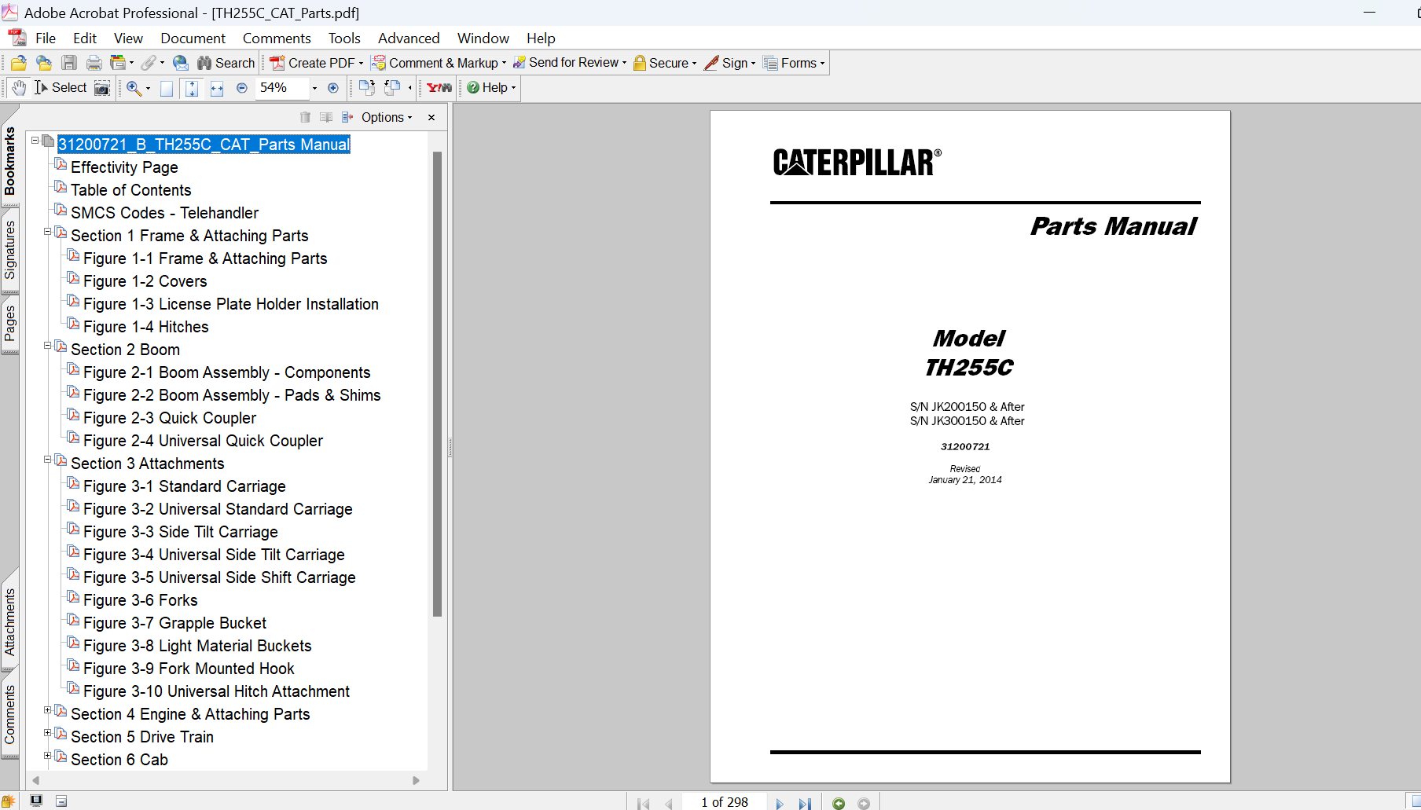Image resolution: width=1421 pixels, height=810 pixels.
Task: Delete selected bookmark with trash icon
Action: pos(306,117)
